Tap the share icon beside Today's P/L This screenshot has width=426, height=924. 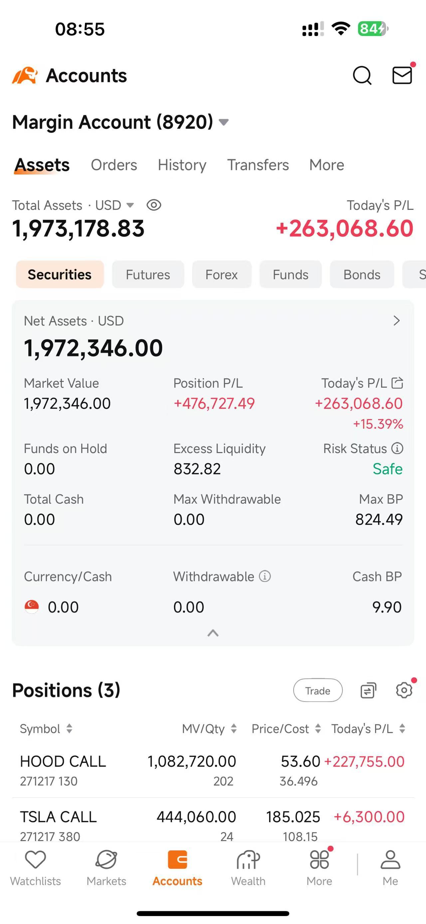pyautogui.click(x=397, y=383)
